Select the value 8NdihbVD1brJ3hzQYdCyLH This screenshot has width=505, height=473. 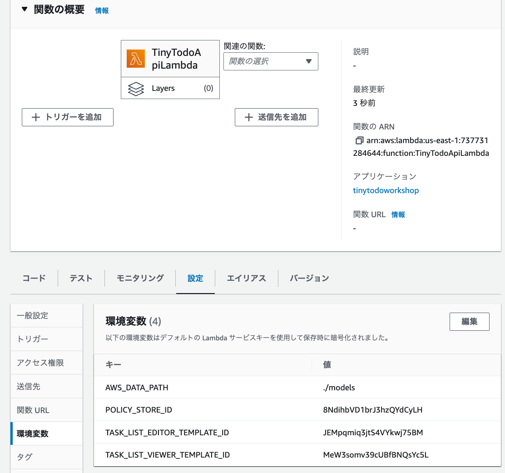click(x=373, y=410)
